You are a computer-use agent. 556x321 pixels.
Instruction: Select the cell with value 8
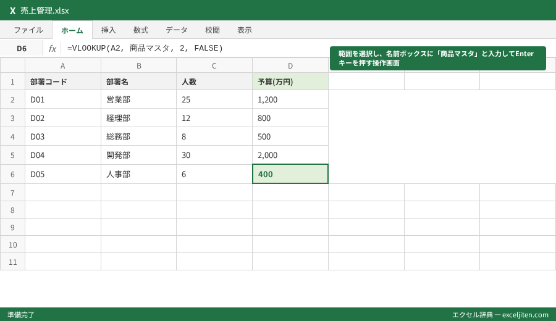pyautogui.click(x=214, y=136)
